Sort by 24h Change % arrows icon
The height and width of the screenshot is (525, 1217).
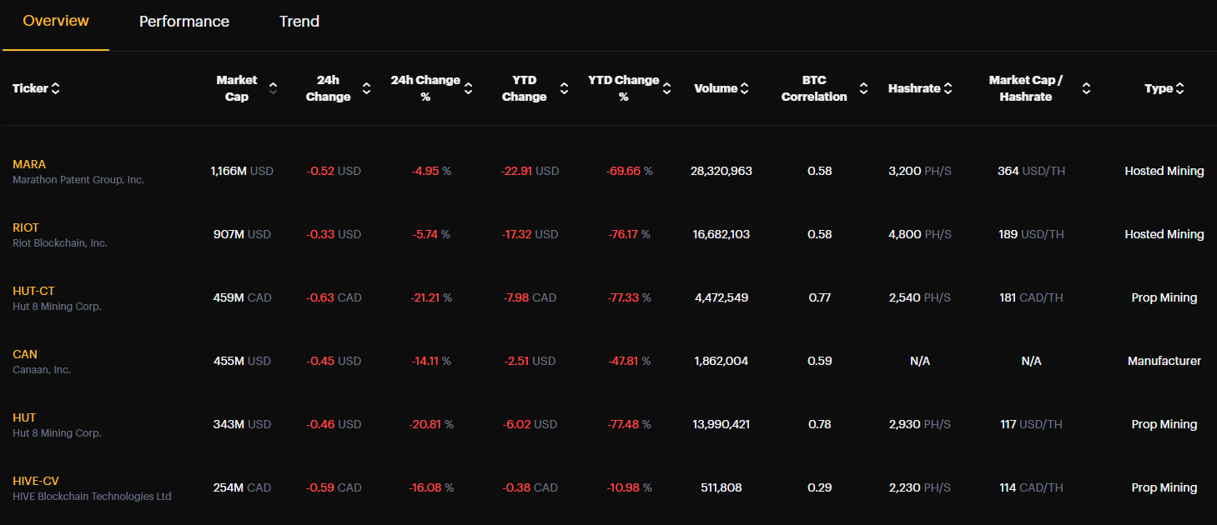tap(468, 88)
